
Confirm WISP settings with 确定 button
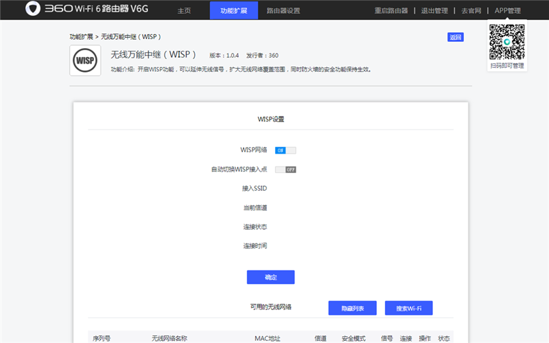pos(270,277)
